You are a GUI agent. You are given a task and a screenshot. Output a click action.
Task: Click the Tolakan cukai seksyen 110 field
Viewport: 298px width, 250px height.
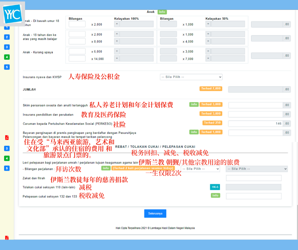point(254,187)
